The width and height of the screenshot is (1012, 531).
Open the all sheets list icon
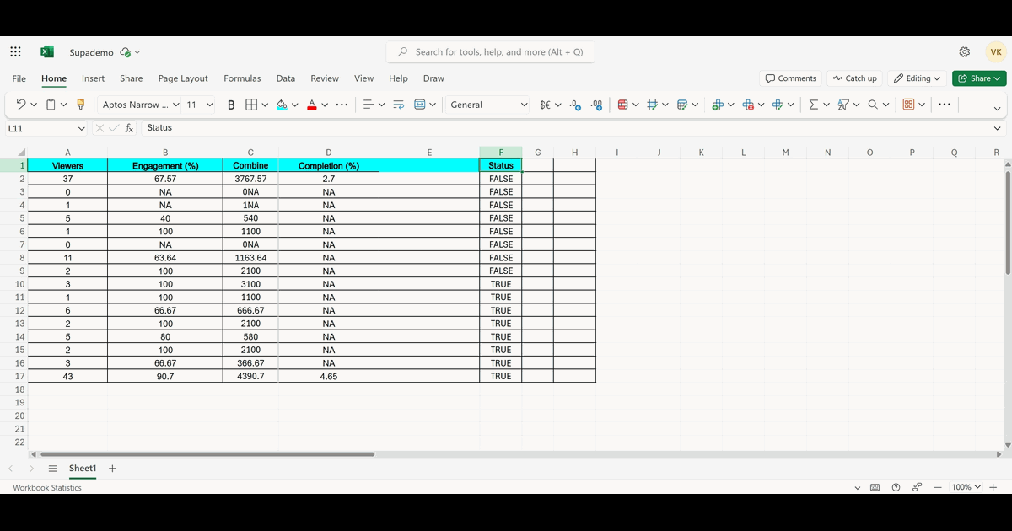pyautogui.click(x=52, y=469)
